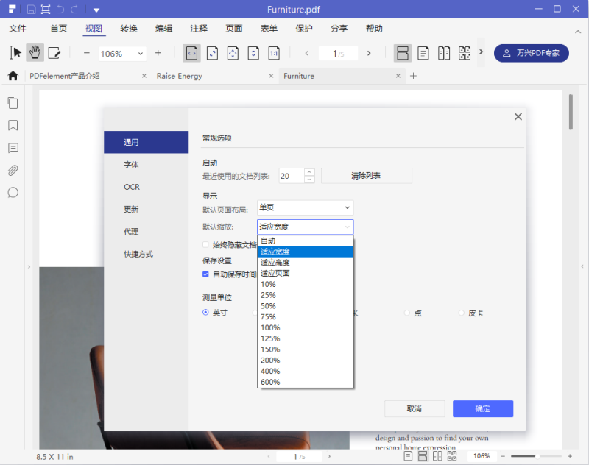Viewport: 589px width, 465px height.
Task: Select the Hand pan tool
Action: (x=34, y=53)
